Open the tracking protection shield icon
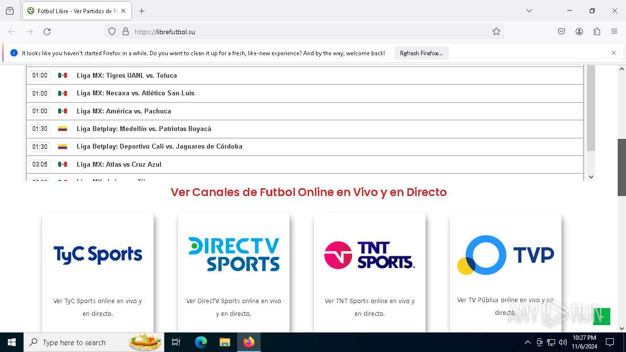 tap(112, 31)
